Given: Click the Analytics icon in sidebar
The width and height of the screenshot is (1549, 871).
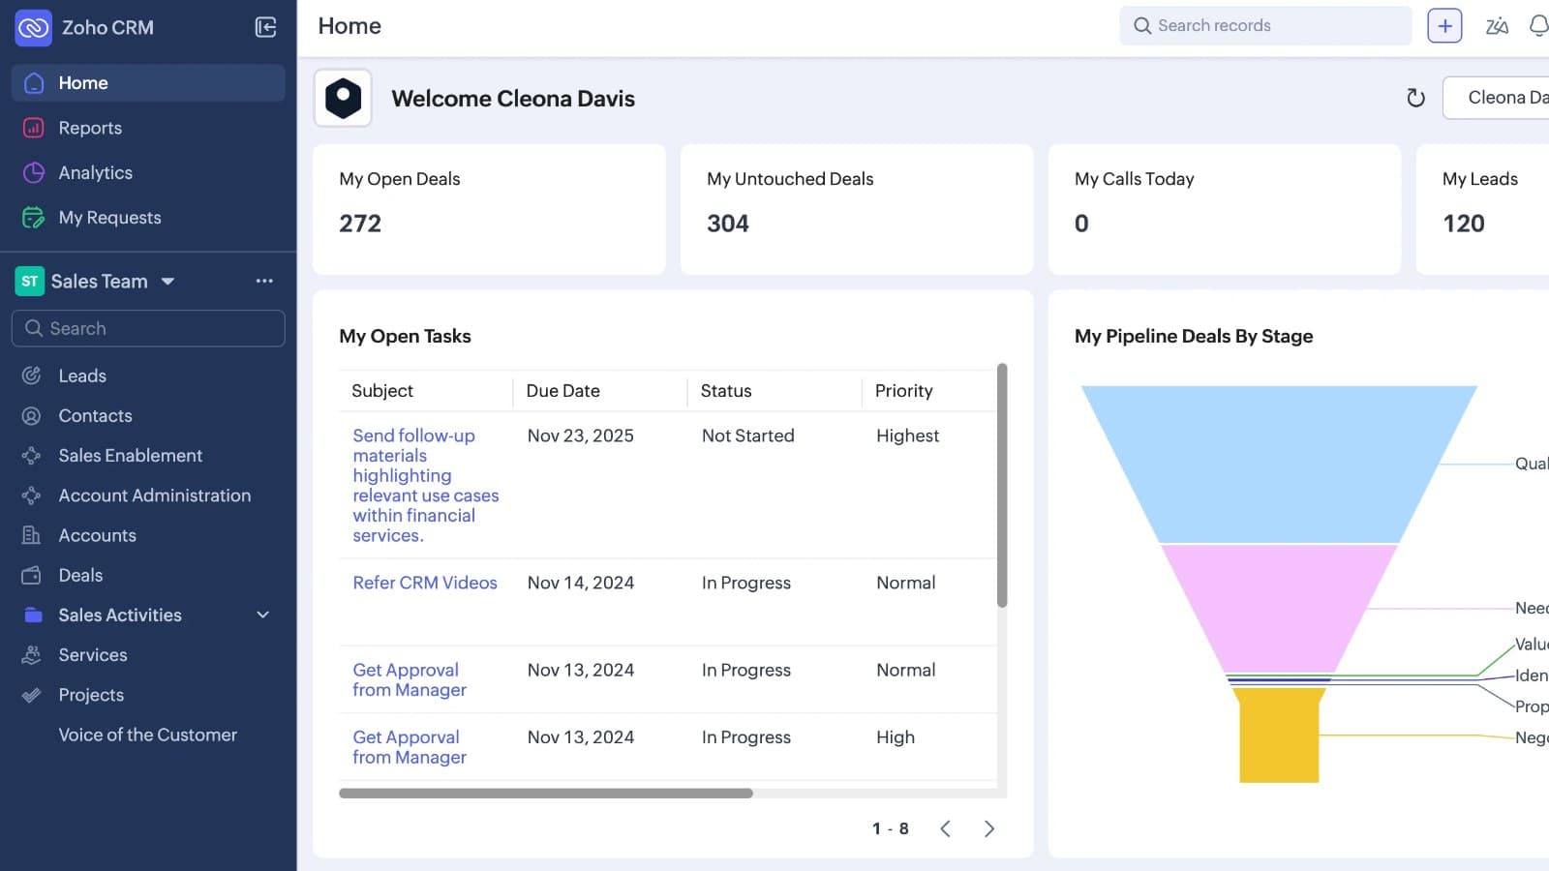Looking at the screenshot, I should click(x=33, y=172).
